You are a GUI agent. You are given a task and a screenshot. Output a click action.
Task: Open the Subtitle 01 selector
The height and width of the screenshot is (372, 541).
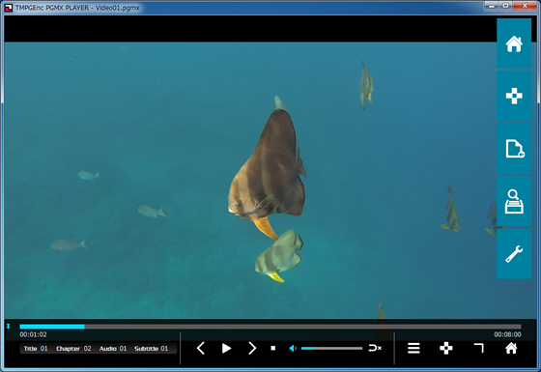tap(152, 349)
